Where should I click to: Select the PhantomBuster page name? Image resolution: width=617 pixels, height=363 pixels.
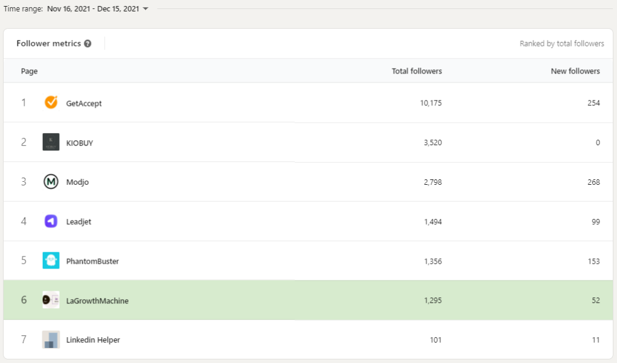tap(92, 261)
